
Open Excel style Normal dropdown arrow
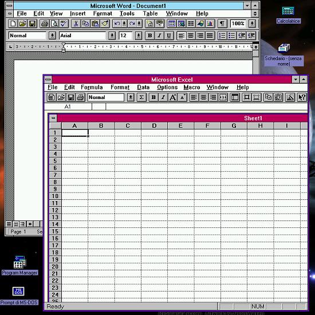pos(131,97)
